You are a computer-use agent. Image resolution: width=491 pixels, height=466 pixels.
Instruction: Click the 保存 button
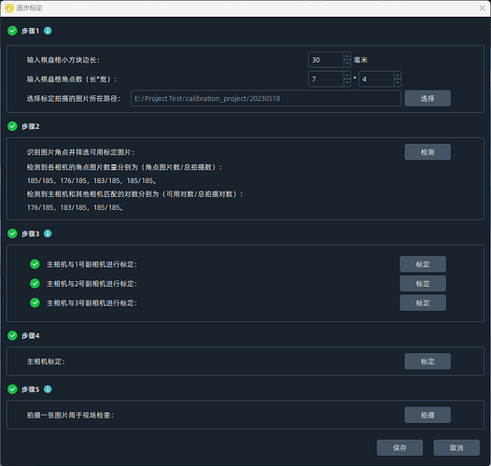click(x=400, y=448)
